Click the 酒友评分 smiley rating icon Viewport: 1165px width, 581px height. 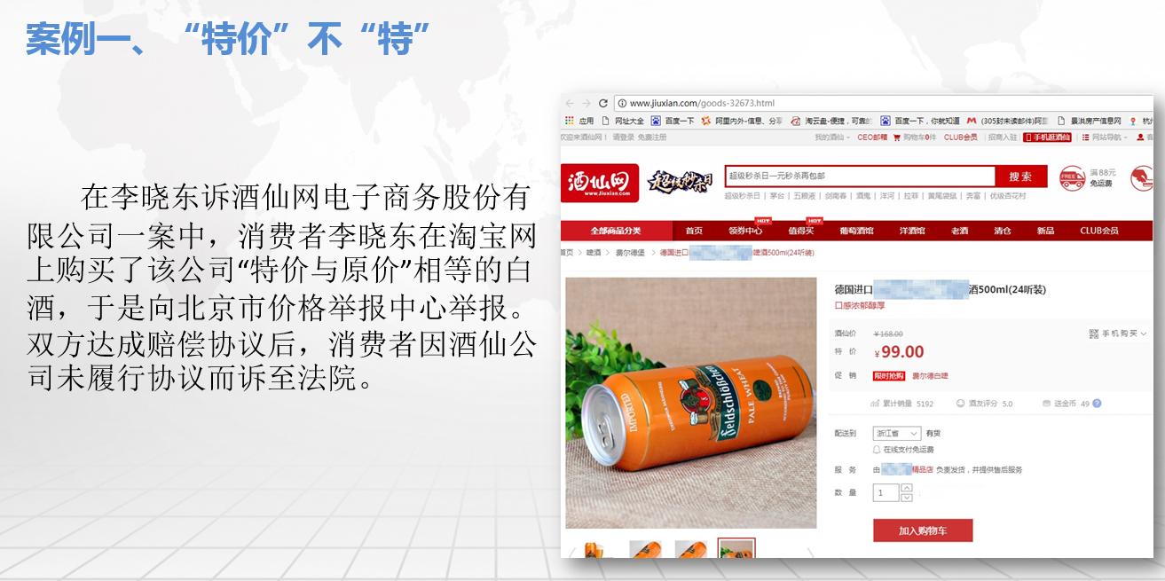[961, 404]
